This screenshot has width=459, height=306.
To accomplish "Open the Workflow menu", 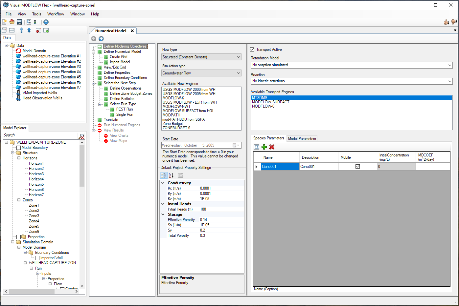I will [55, 14].
